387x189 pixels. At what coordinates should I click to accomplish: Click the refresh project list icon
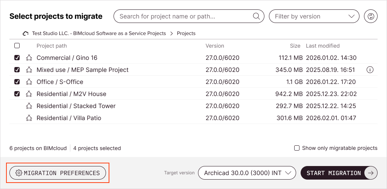coord(371,17)
